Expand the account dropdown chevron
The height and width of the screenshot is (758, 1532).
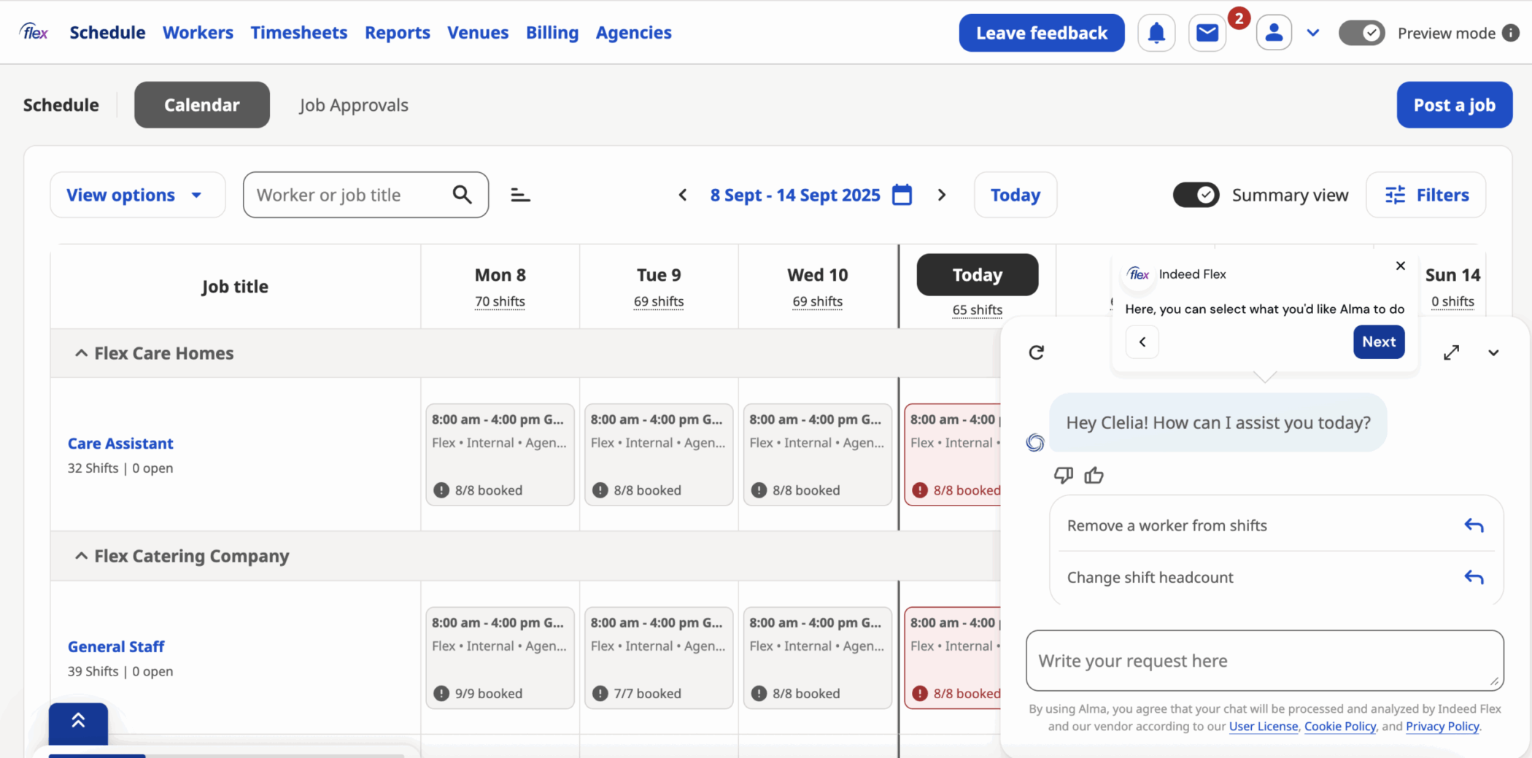(x=1312, y=33)
